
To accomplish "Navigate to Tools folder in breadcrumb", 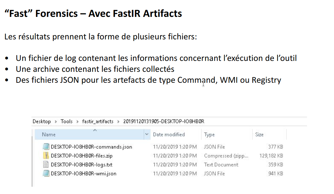I will pyautogui.click(x=66, y=121).
